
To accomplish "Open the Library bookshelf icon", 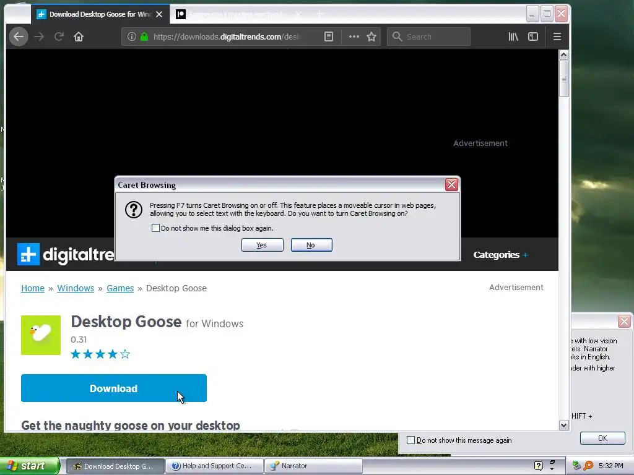I will point(513,36).
